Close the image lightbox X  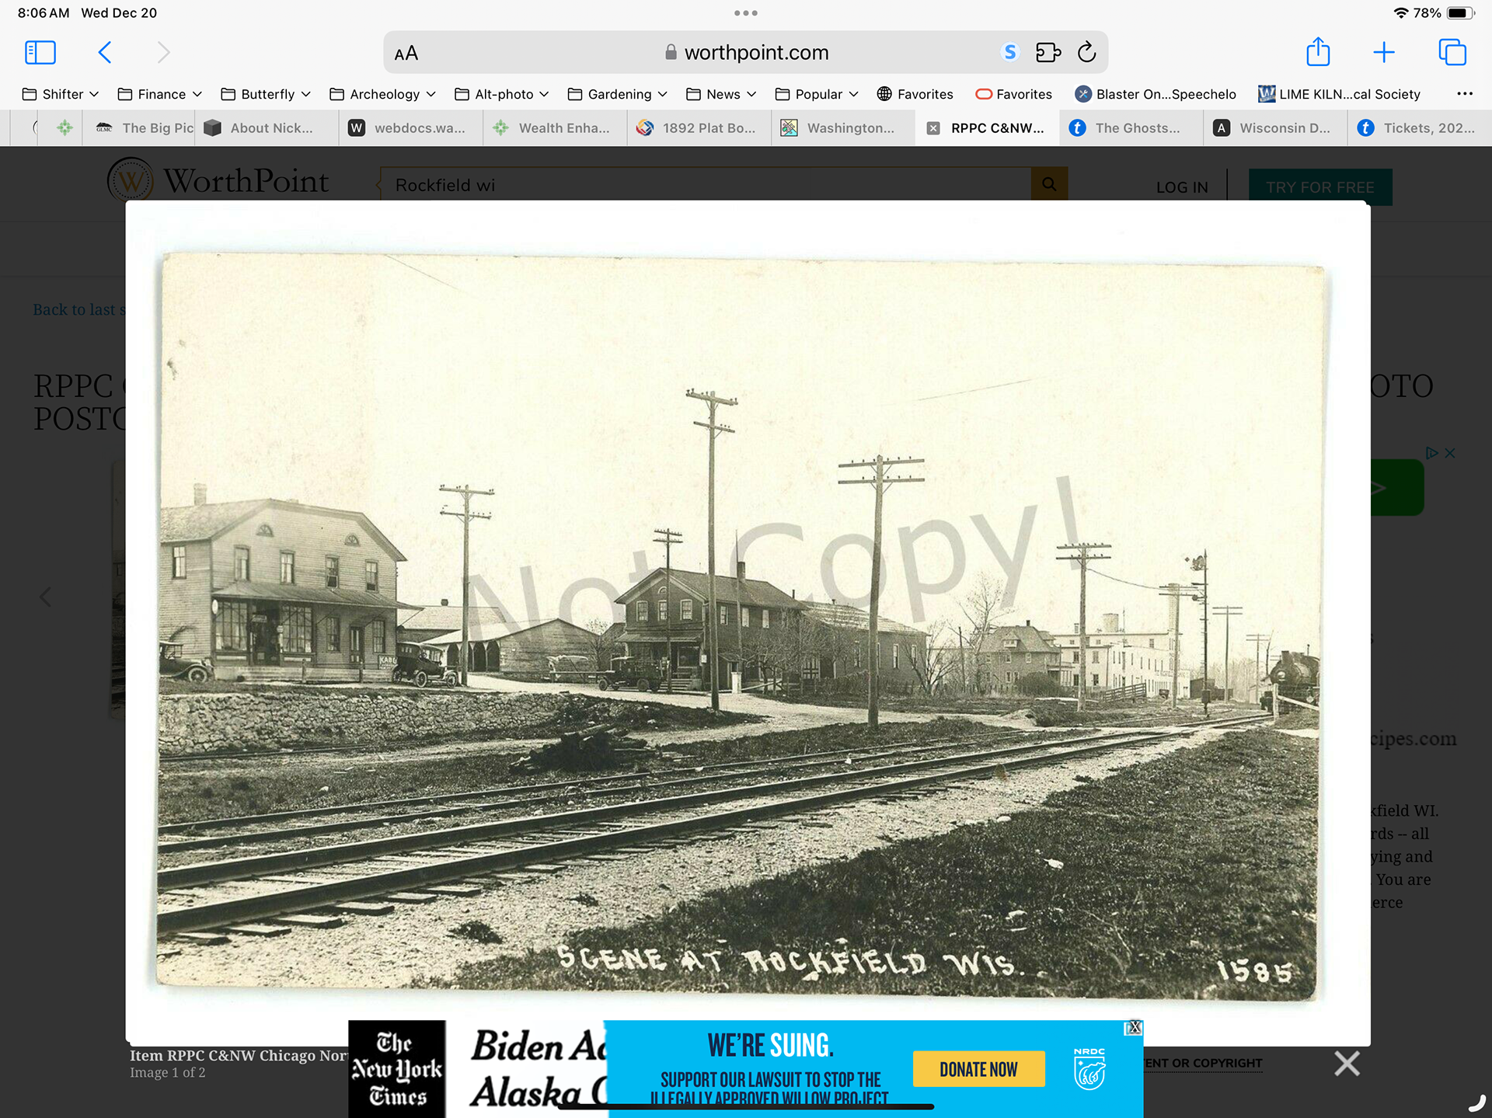1347,1063
